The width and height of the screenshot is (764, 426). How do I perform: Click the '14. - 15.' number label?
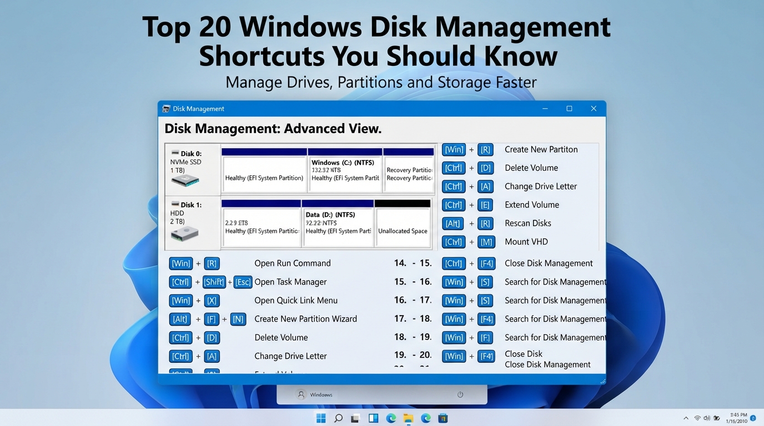(x=413, y=263)
